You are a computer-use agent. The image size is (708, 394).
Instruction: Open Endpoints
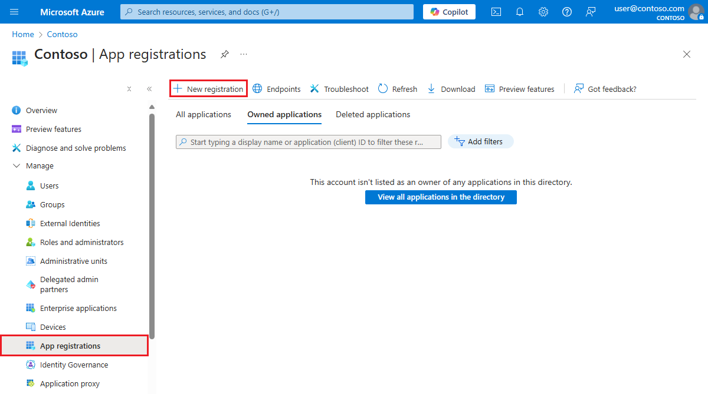click(277, 89)
